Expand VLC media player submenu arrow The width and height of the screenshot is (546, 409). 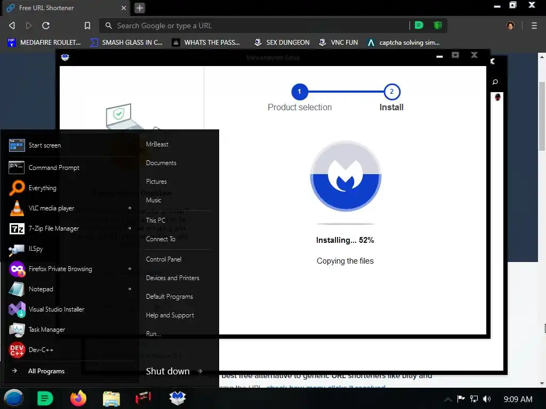(x=130, y=208)
